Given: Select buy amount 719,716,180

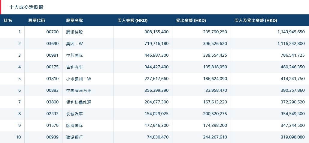Looking at the screenshot, I should 156,44.
